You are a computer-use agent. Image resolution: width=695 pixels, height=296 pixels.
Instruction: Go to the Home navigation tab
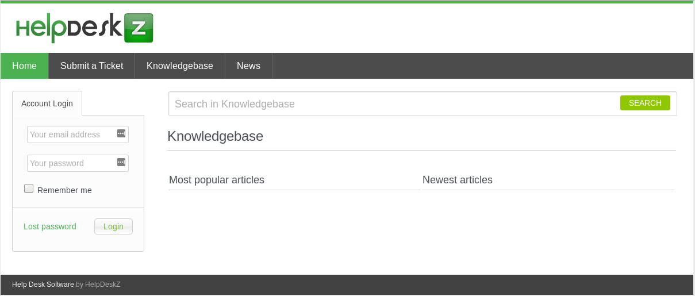pos(24,66)
